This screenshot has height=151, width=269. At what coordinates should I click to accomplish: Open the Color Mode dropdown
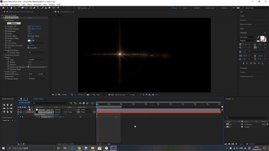(37, 43)
